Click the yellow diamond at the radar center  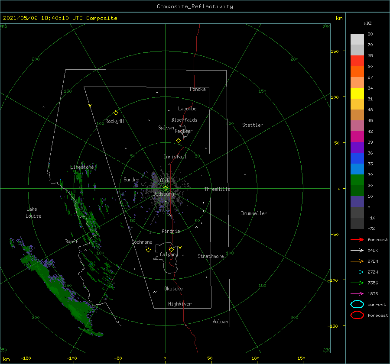click(166, 188)
